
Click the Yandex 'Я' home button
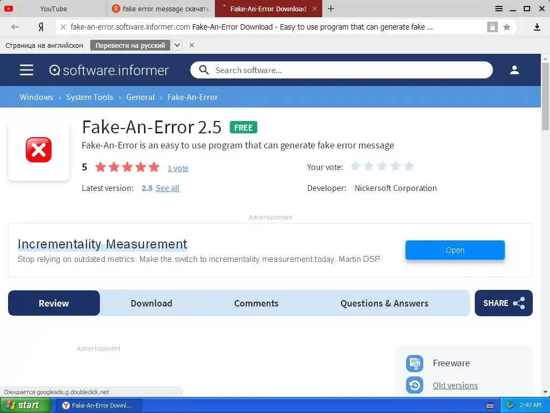(41, 27)
